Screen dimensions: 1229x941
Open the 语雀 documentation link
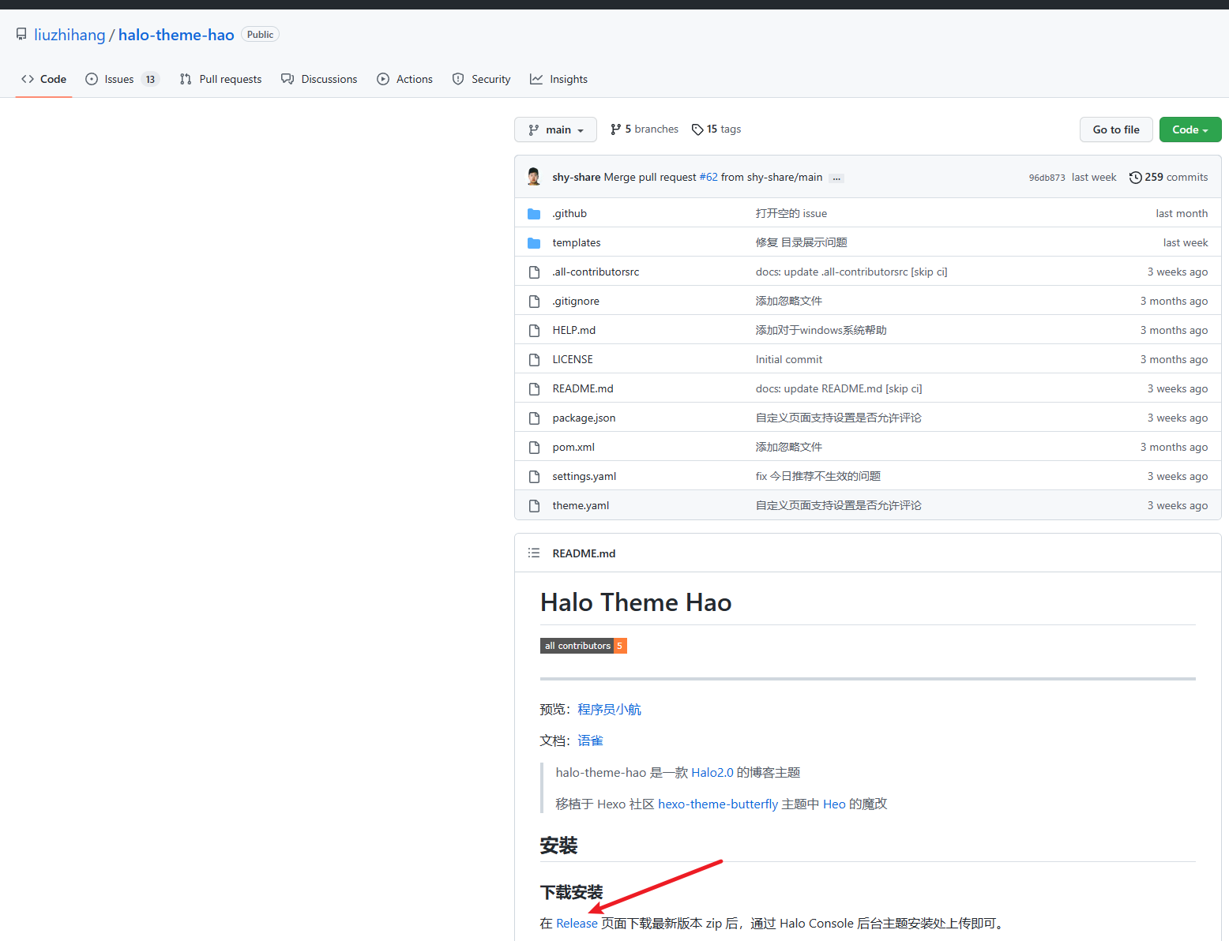(x=590, y=740)
